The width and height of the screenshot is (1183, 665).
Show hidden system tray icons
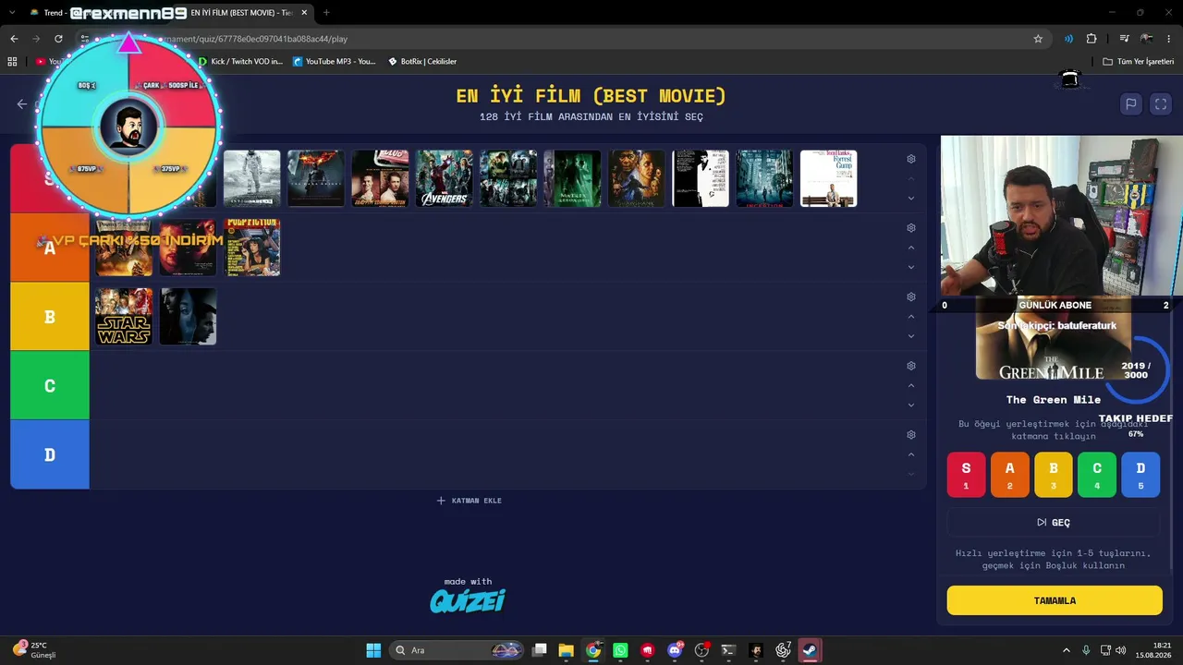(x=1066, y=650)
